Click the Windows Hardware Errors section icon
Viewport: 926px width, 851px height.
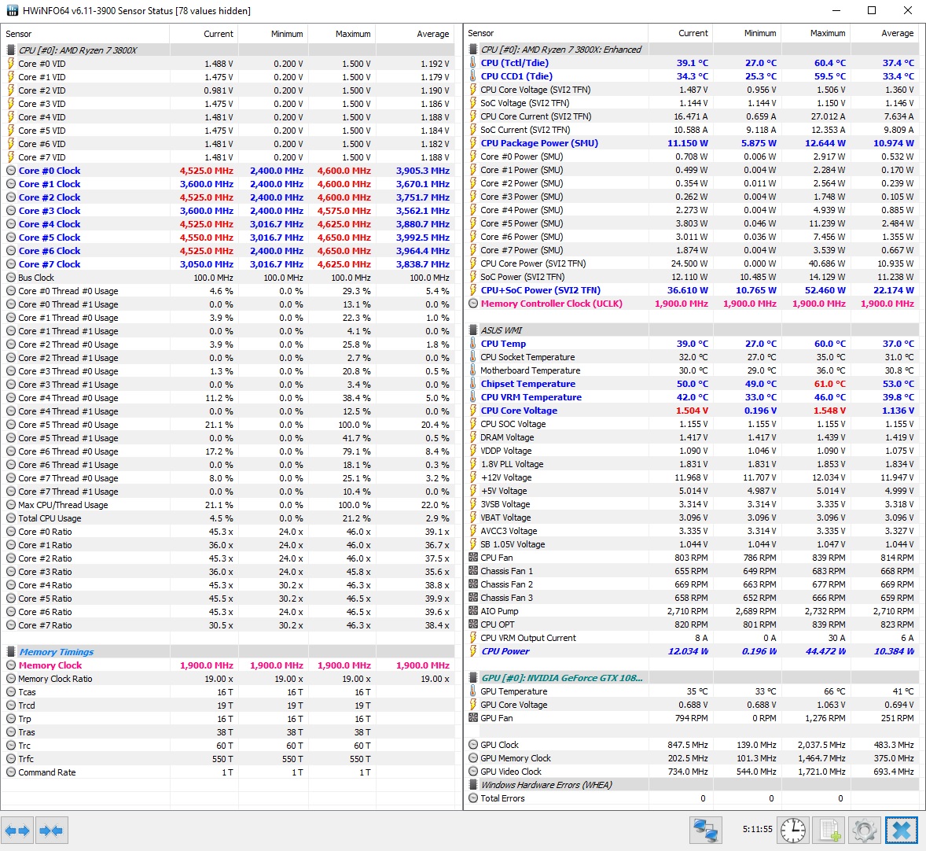[x=473, y=785]
